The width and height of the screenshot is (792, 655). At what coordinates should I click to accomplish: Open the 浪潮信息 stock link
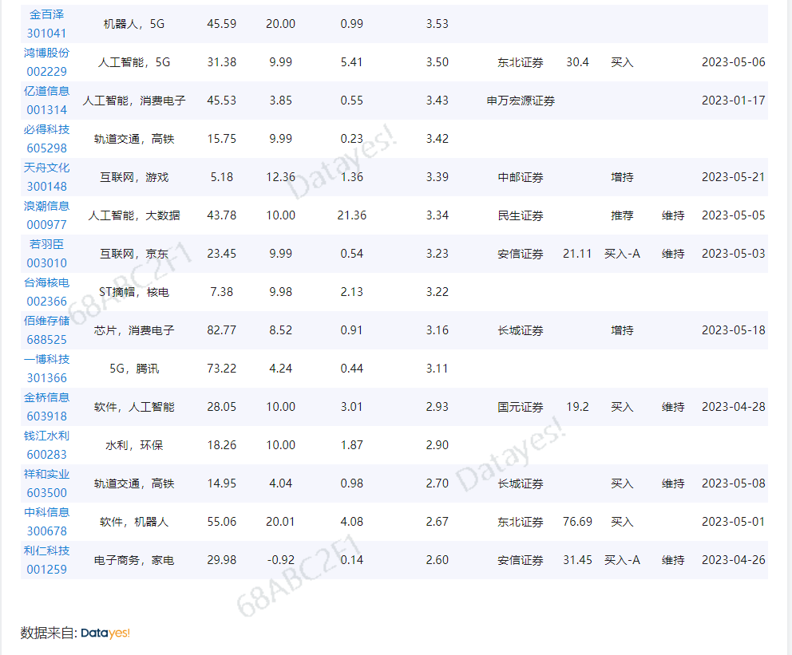pyautogui.click(x=46, y=207)
